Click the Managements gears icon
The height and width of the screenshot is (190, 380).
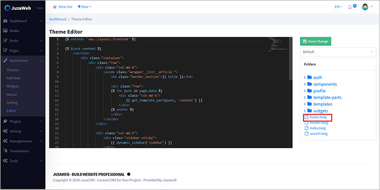pyautogui.click(x=5, y=141)
